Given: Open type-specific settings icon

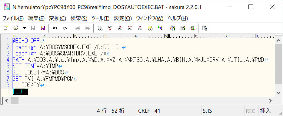Looking at the screenshot, I should [183, 28].
